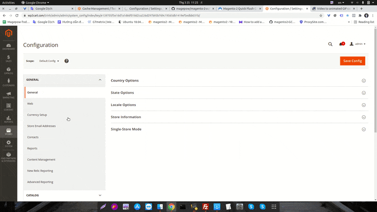The width and height of the screenshot is (377, 212).
Task: Open the Customers sidebar icon
Action: click(8, 83)
